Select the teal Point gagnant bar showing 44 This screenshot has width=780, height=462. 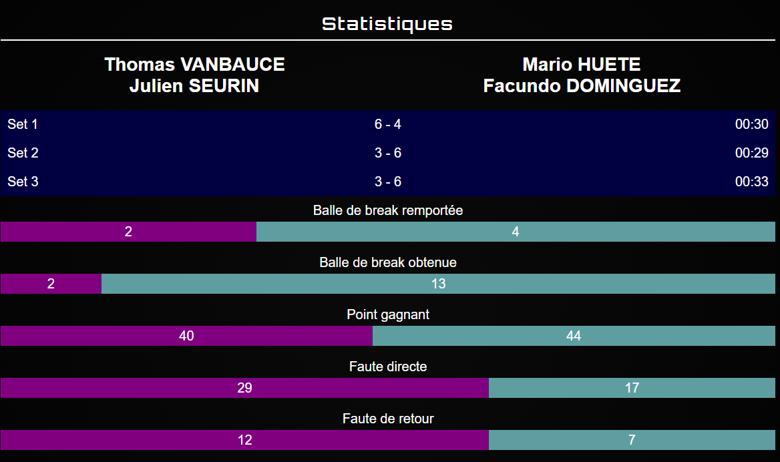574,336
